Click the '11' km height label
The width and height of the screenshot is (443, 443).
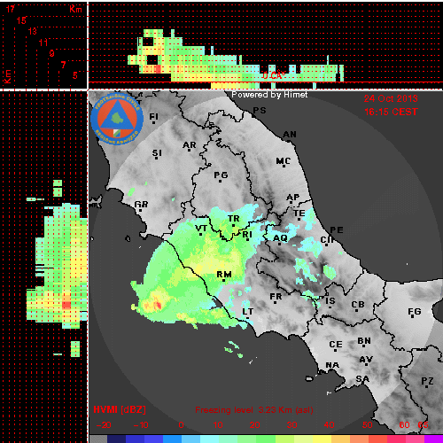43,43
